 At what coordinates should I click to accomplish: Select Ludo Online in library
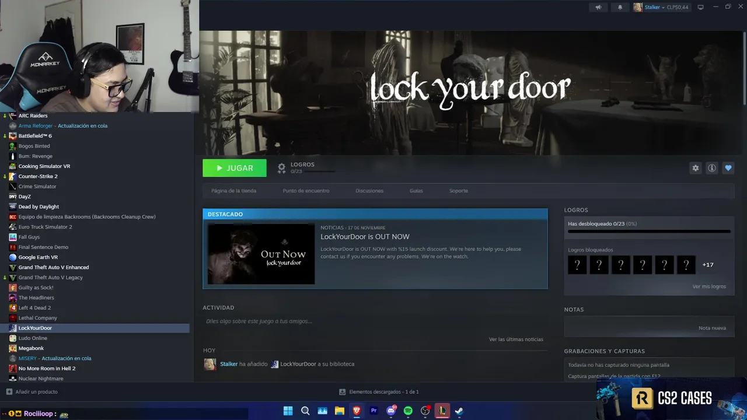pos(33,338)
